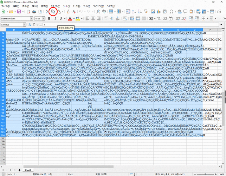Image resolution: width=226 pixels, height=176 pixels.
Task: Toggle Merge and Center Cells
Action: pos(132,18)
